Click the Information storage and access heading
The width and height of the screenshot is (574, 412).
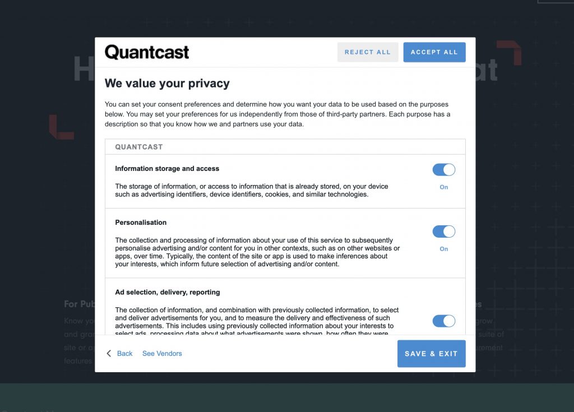[x=167, y=169]
